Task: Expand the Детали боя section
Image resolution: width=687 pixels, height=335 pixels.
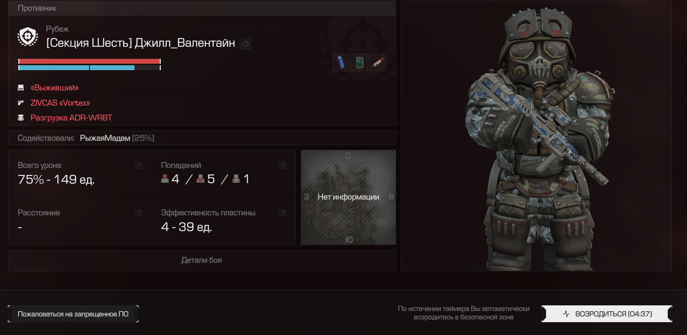Action: click(x=202, y=260)
